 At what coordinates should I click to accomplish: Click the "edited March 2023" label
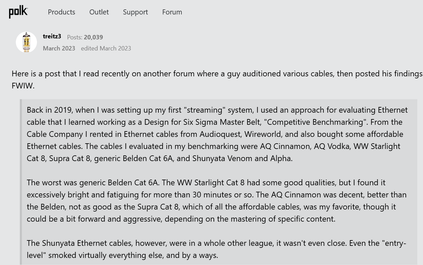click(106, 48)
